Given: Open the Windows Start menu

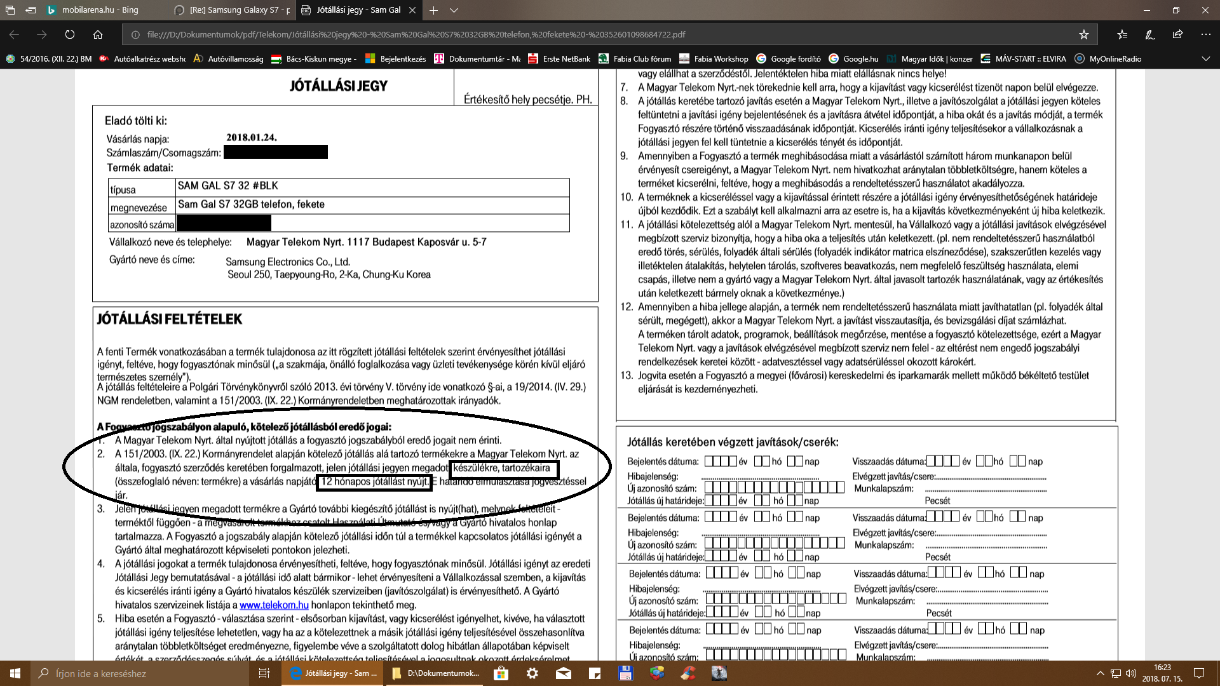Looking at the screenshot, I should (15, 673).
